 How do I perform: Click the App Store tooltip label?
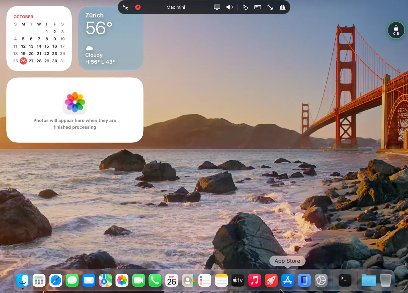pyautogui.click(x=287, y=261)
